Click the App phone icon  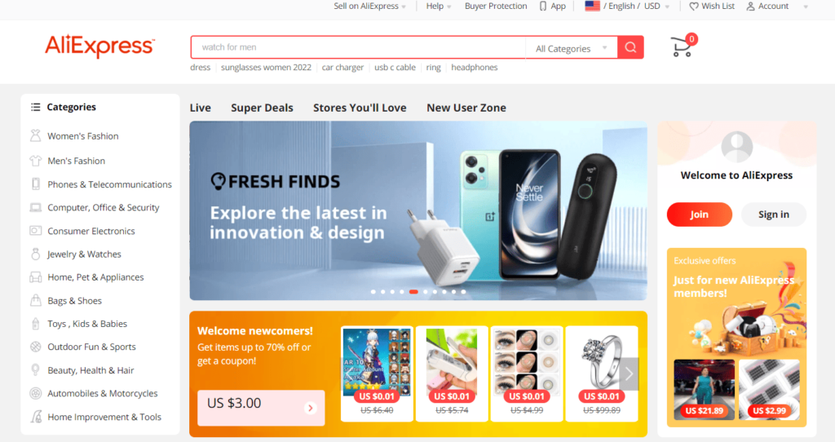click(x=542, y=7)
